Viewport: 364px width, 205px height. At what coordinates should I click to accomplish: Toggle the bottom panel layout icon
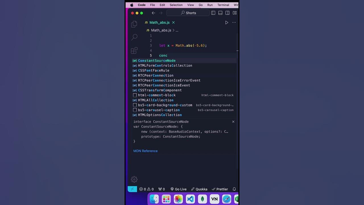pyautogui.click(x=220, y=13)
